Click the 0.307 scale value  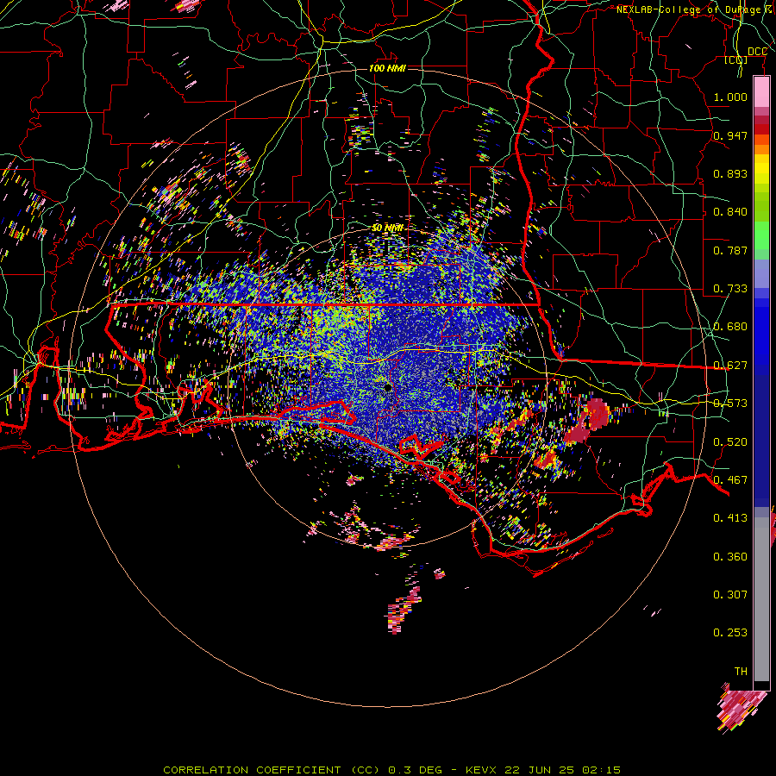pyautogui.click(x=730, y=595)
